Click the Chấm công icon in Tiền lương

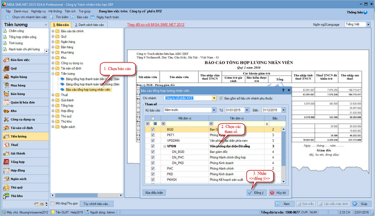pos(5,31)
